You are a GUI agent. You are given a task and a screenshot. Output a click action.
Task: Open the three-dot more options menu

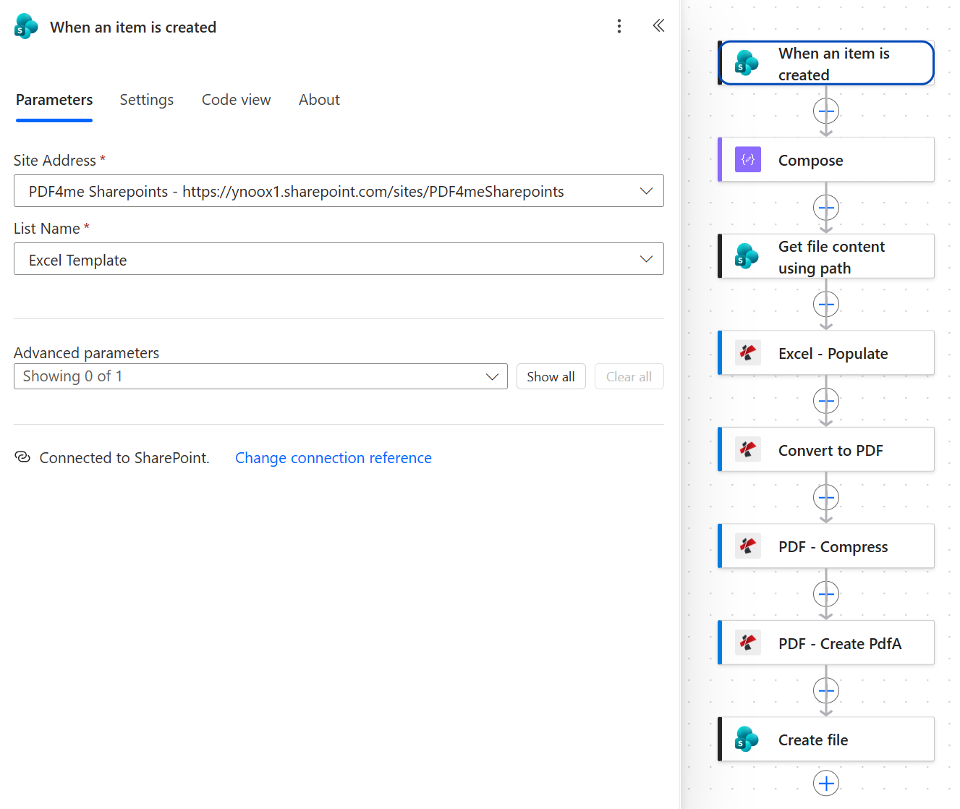(x=619, y=27)
